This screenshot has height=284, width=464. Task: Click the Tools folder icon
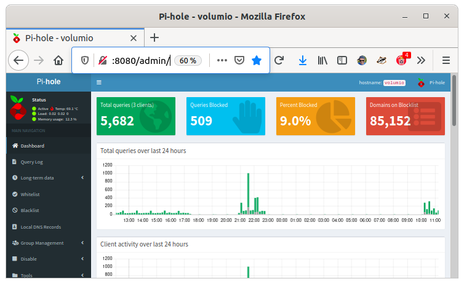(x=15, y=275)
